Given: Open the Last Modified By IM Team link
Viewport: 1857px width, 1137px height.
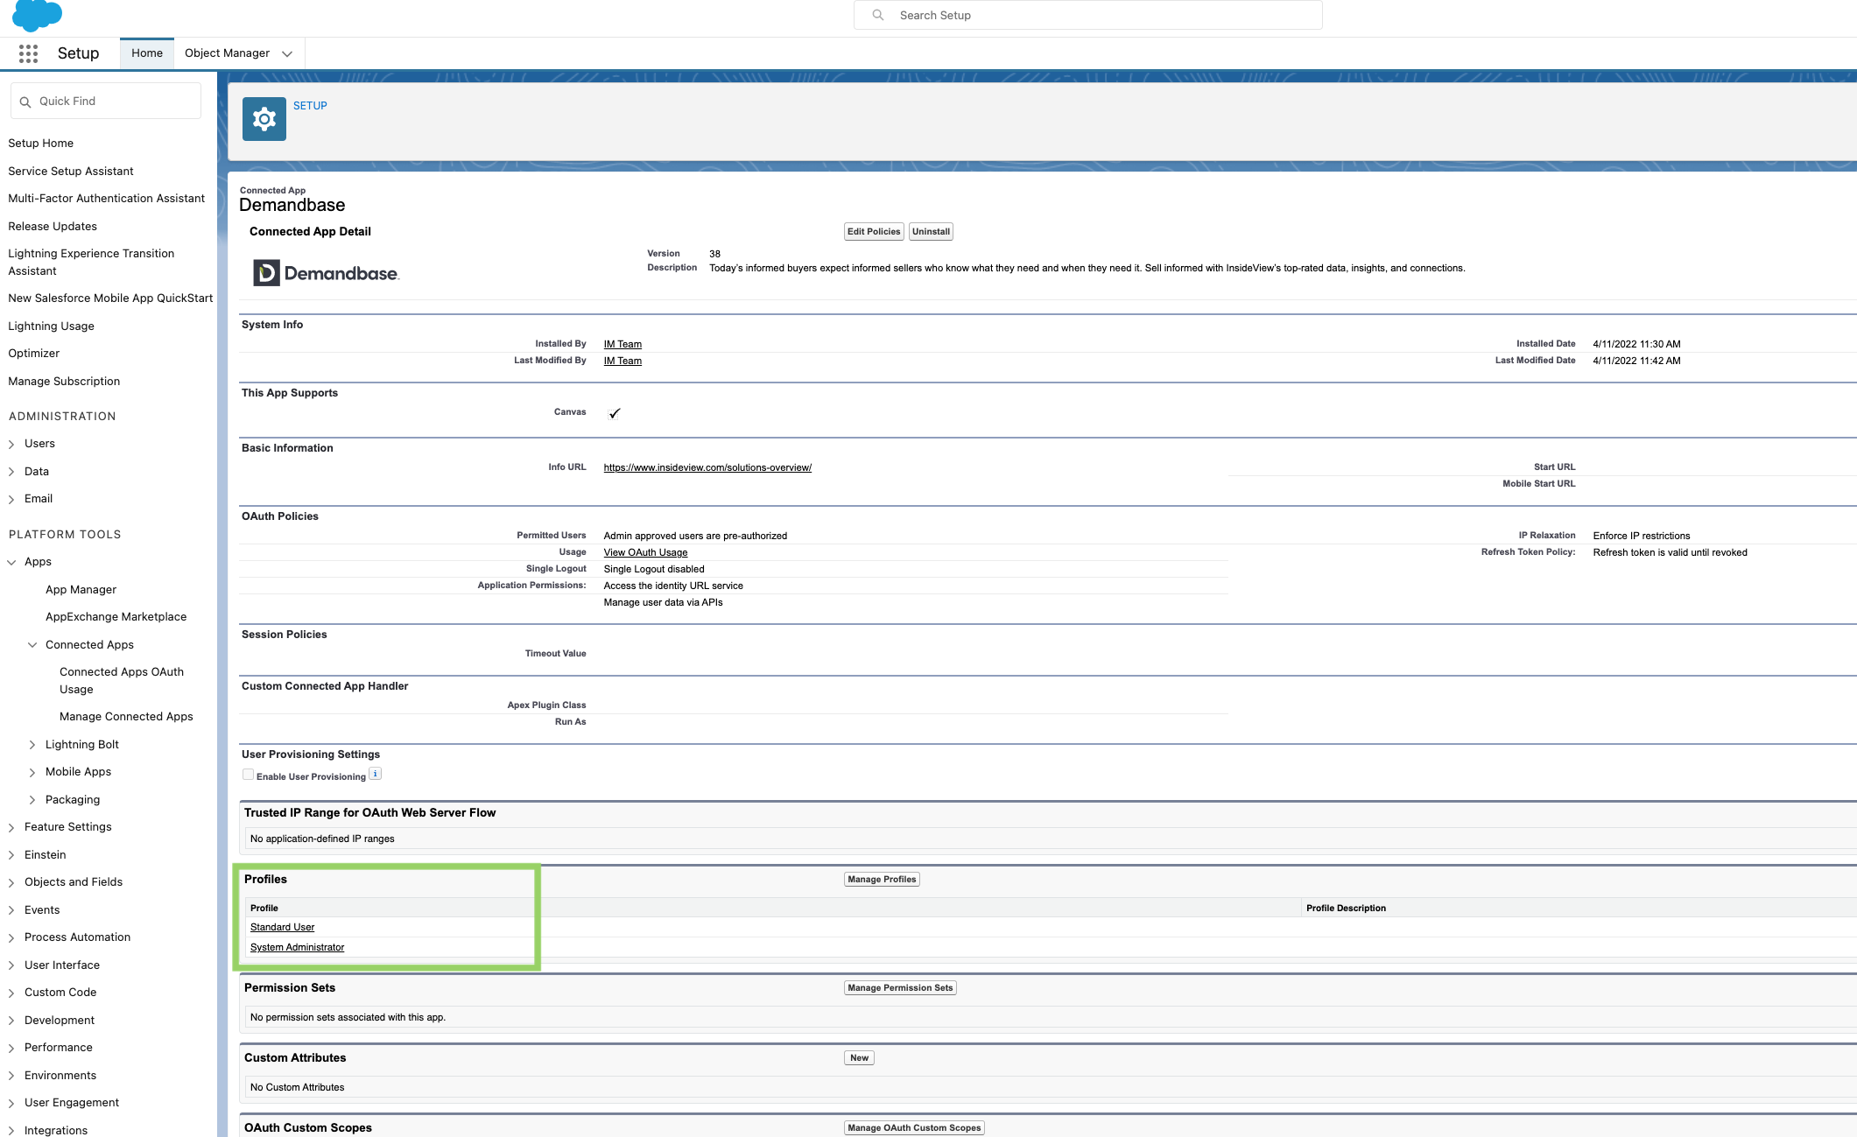Looking at the screenshot, I should (x=623, y=361).
